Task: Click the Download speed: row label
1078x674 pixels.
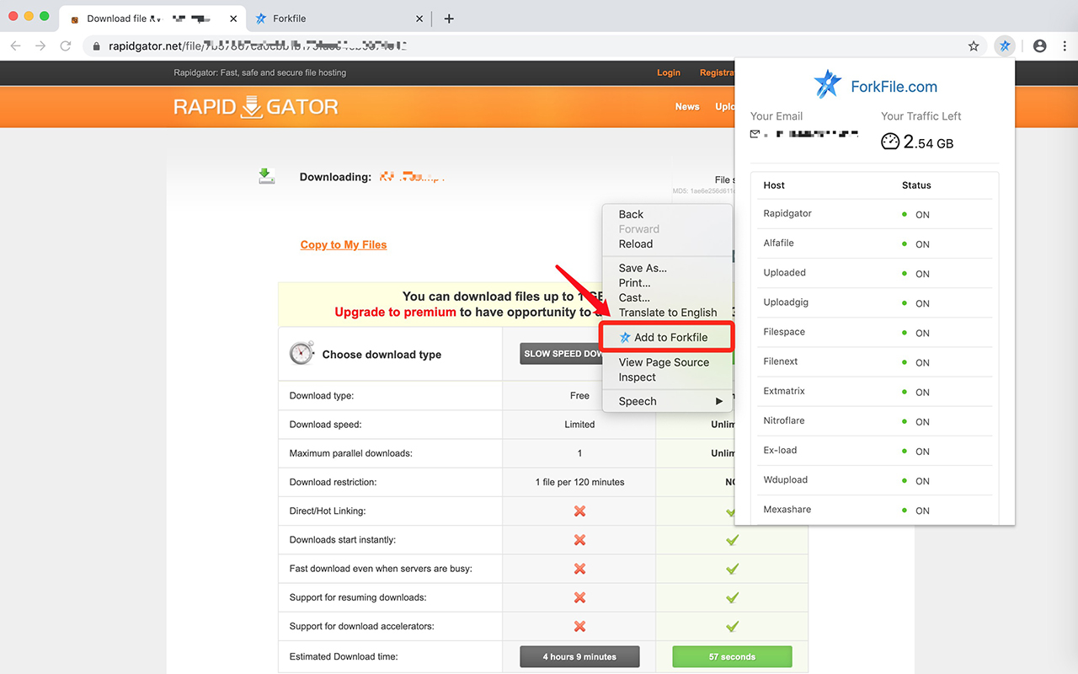Action: coord(325,425)
